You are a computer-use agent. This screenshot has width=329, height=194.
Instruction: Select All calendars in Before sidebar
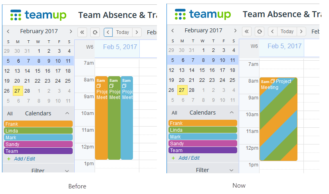pos(10,114)
